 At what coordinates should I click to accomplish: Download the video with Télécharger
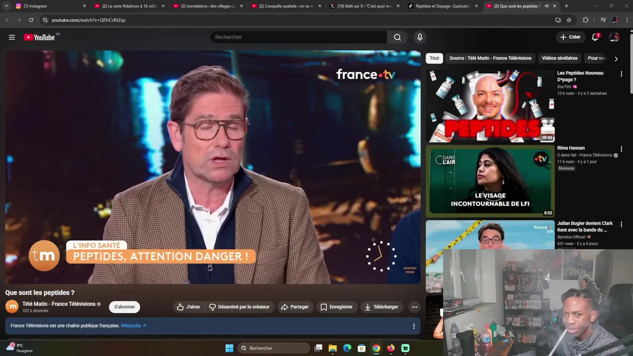click(381, 307)
